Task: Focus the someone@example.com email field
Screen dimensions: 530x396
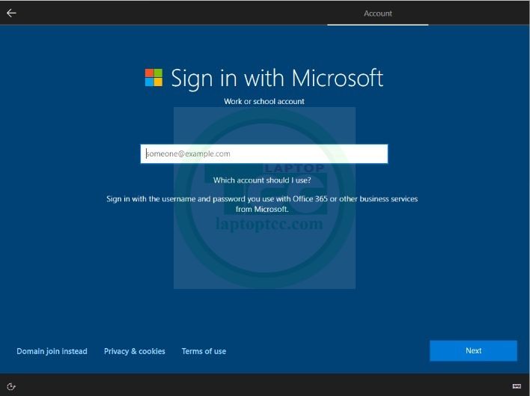Action: tap(264, 153)
